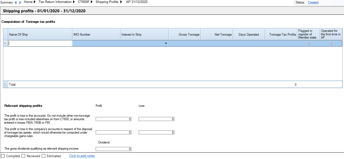The height and width of the screenshot is (159, 344).
Task: Tick the Reviewed checkbox
Action: pyautogui.click(x=23, y=156)
